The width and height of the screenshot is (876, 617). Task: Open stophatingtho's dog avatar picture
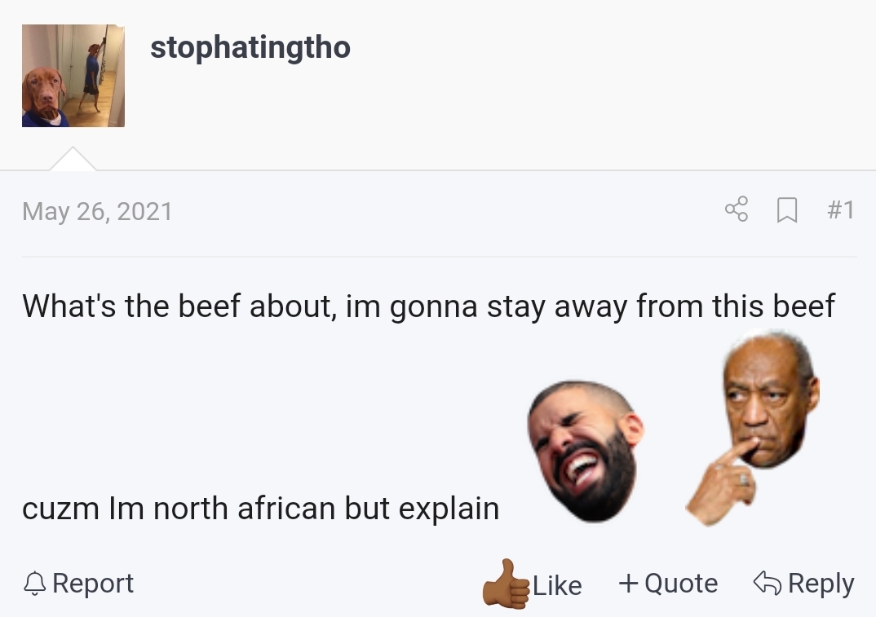tap(73, 76)
